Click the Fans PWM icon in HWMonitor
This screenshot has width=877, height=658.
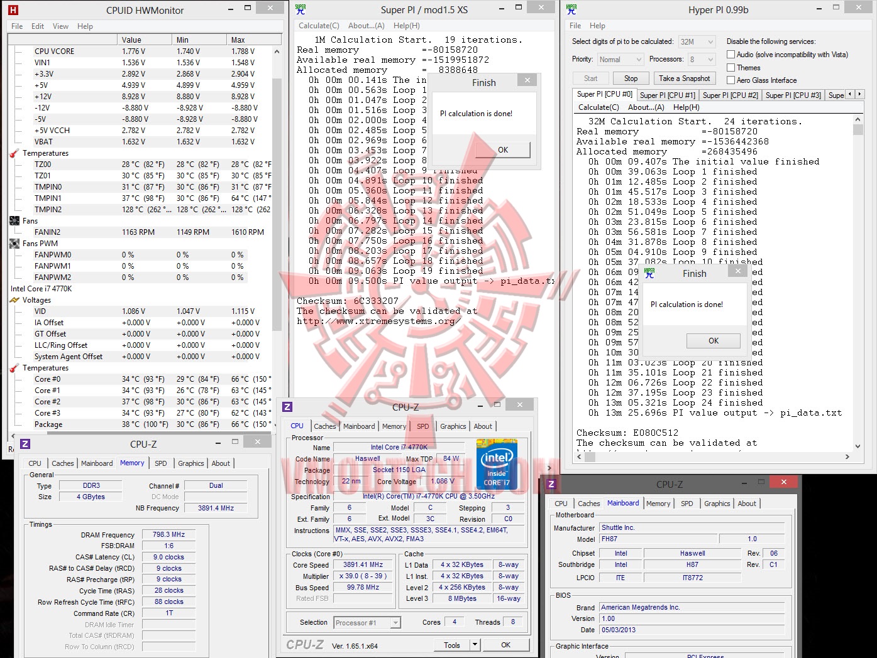pos(14,244)
